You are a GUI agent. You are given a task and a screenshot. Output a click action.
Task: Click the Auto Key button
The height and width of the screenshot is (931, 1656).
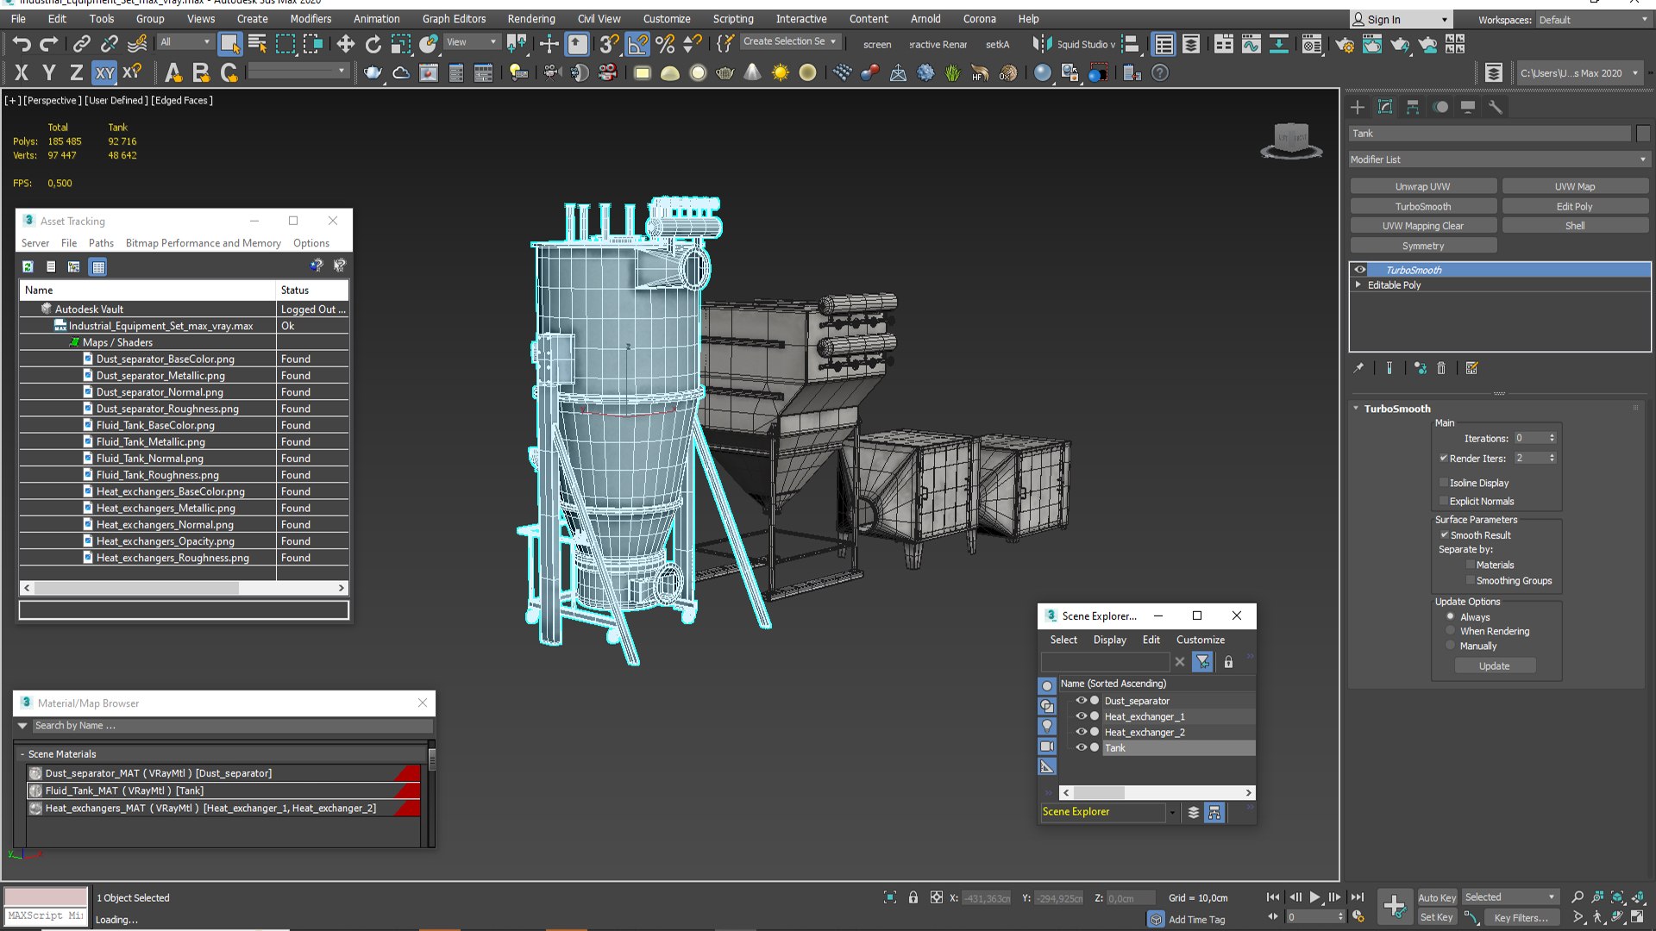pos(1437,897)
